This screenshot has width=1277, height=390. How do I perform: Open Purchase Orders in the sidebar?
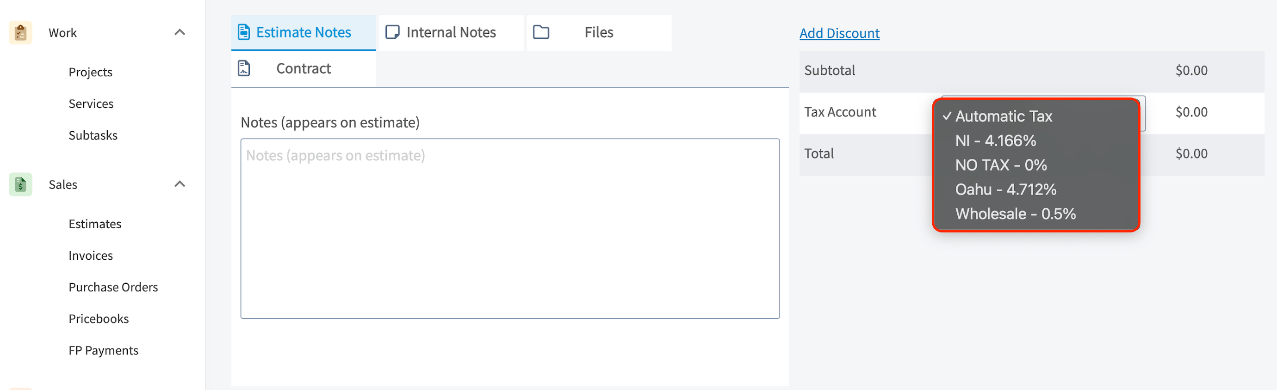113,287
